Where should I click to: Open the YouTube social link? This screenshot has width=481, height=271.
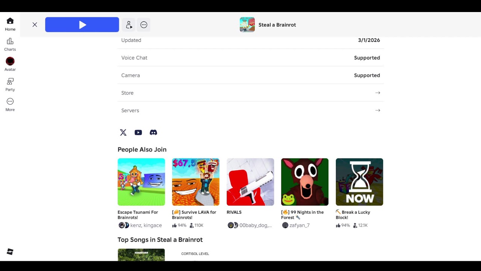point(138,132)
